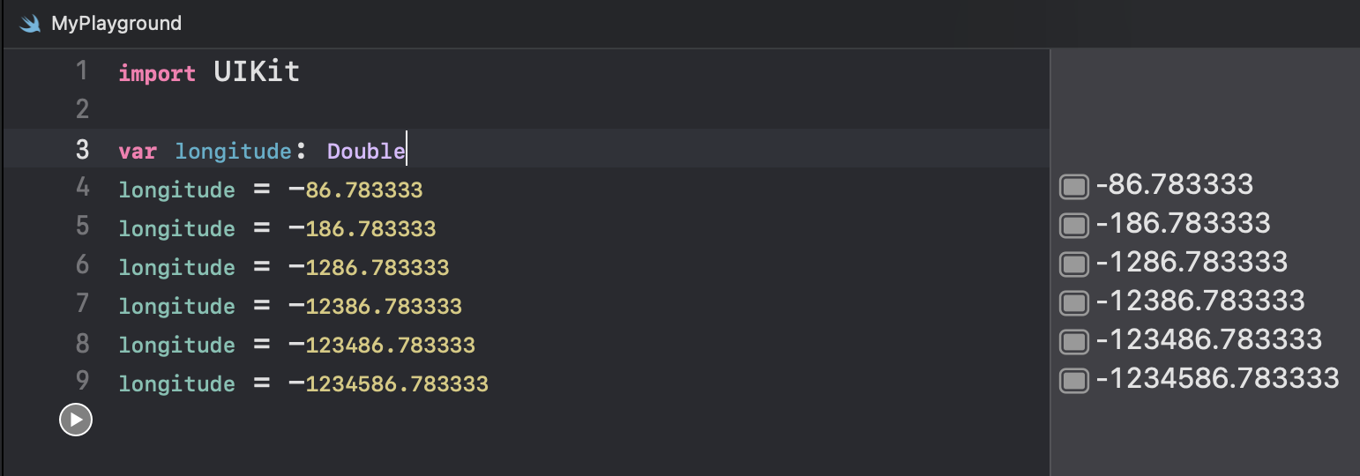Click the Swift icon beside MyPlayground

[32, 24]
